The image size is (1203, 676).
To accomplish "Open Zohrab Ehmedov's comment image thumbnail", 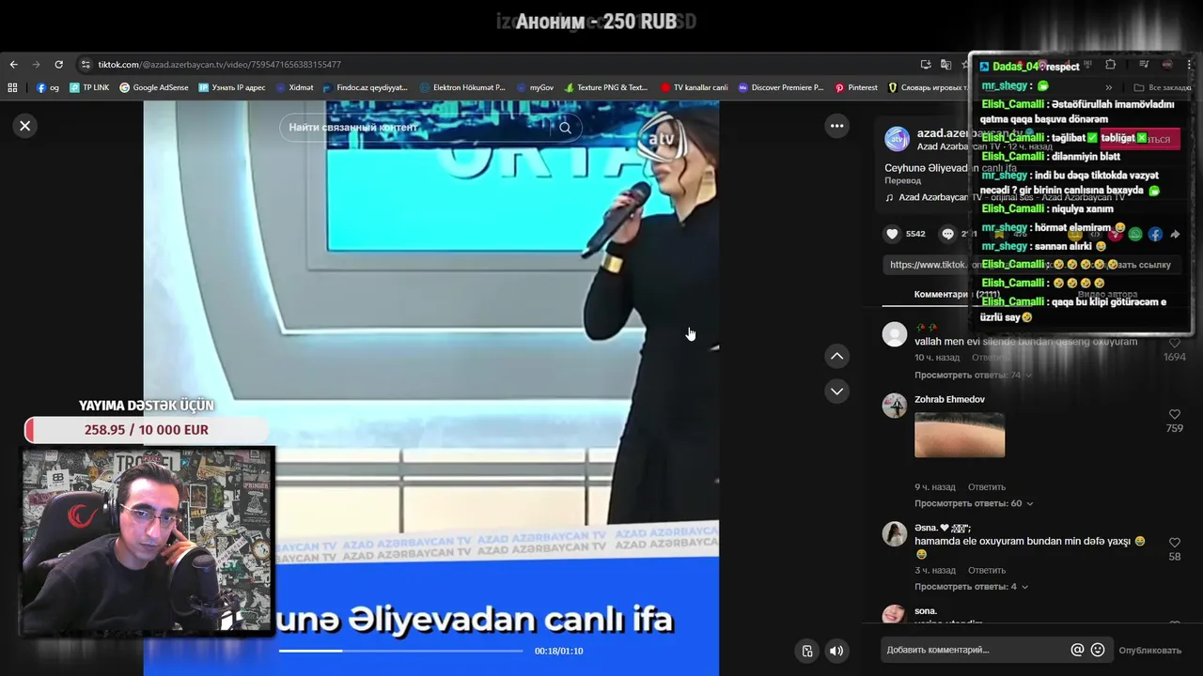I will pos(960,435).
